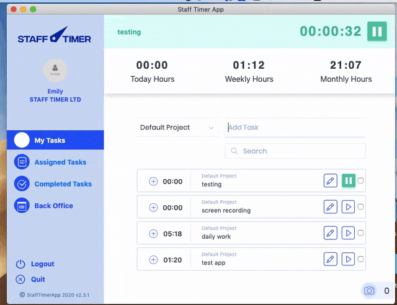Click the Staff Timer logo
The width and height of the screenshot is (397, 305).
[x=54, y=35]
